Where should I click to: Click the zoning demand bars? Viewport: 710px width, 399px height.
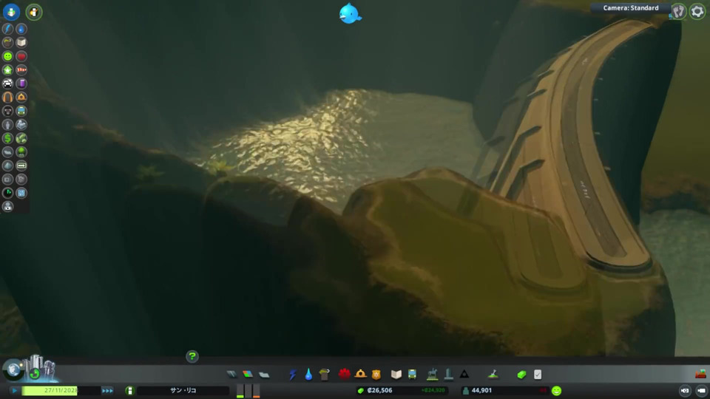(x=248, y=391)
